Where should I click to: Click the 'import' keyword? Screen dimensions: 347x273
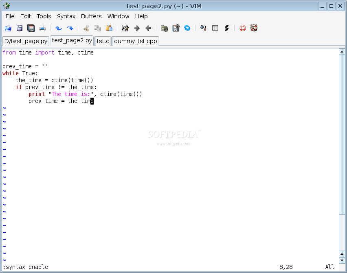click(x=45, y=52)
